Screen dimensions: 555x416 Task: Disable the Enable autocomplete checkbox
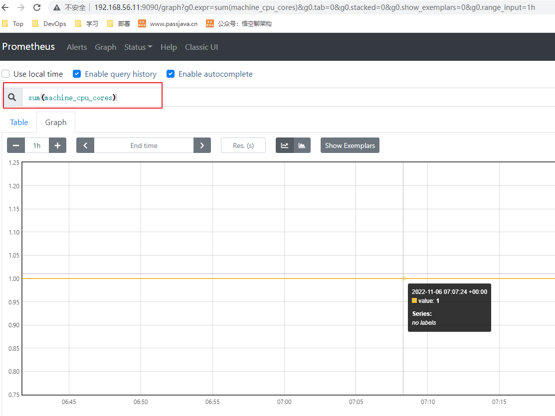coord(171,74)
